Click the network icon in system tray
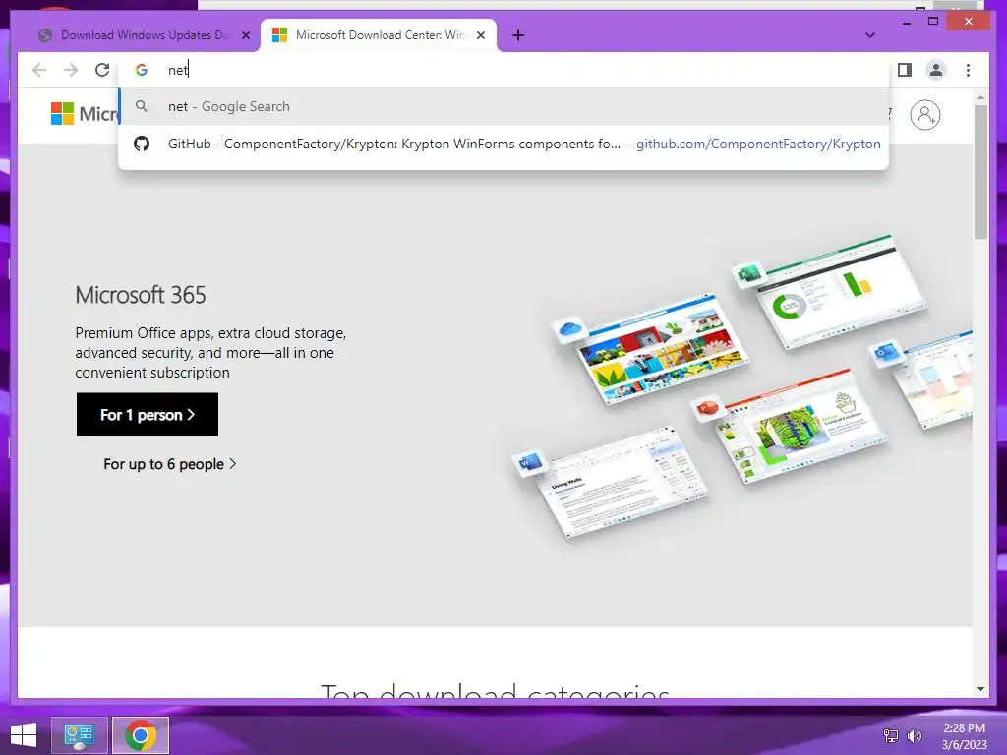This screenshot has width=1007, height=755. click(x=891, y=736)
